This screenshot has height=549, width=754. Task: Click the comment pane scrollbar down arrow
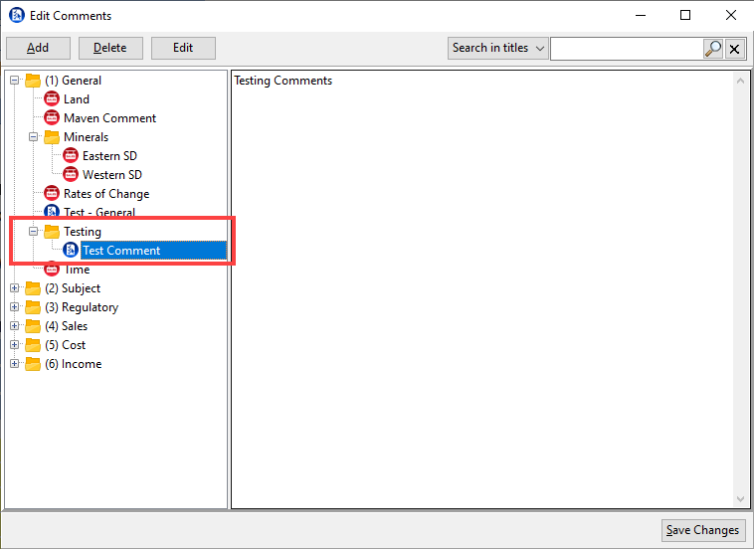point(740,499)
